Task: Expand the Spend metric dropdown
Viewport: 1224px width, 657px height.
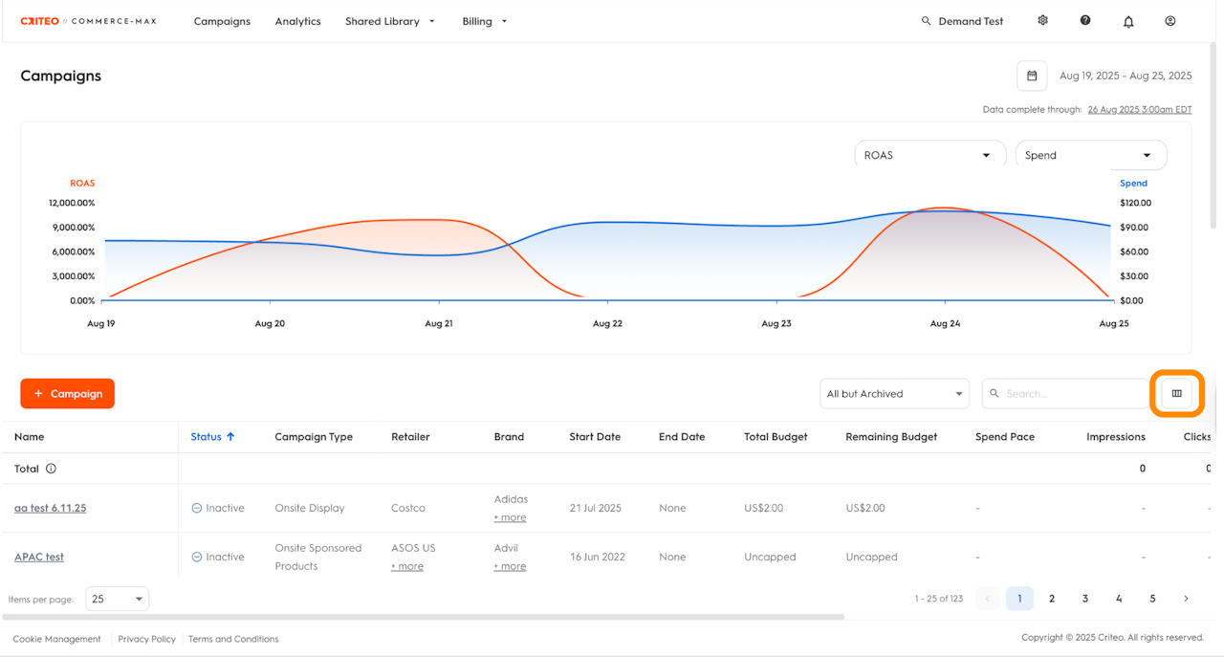Action: pos(1090,155)
